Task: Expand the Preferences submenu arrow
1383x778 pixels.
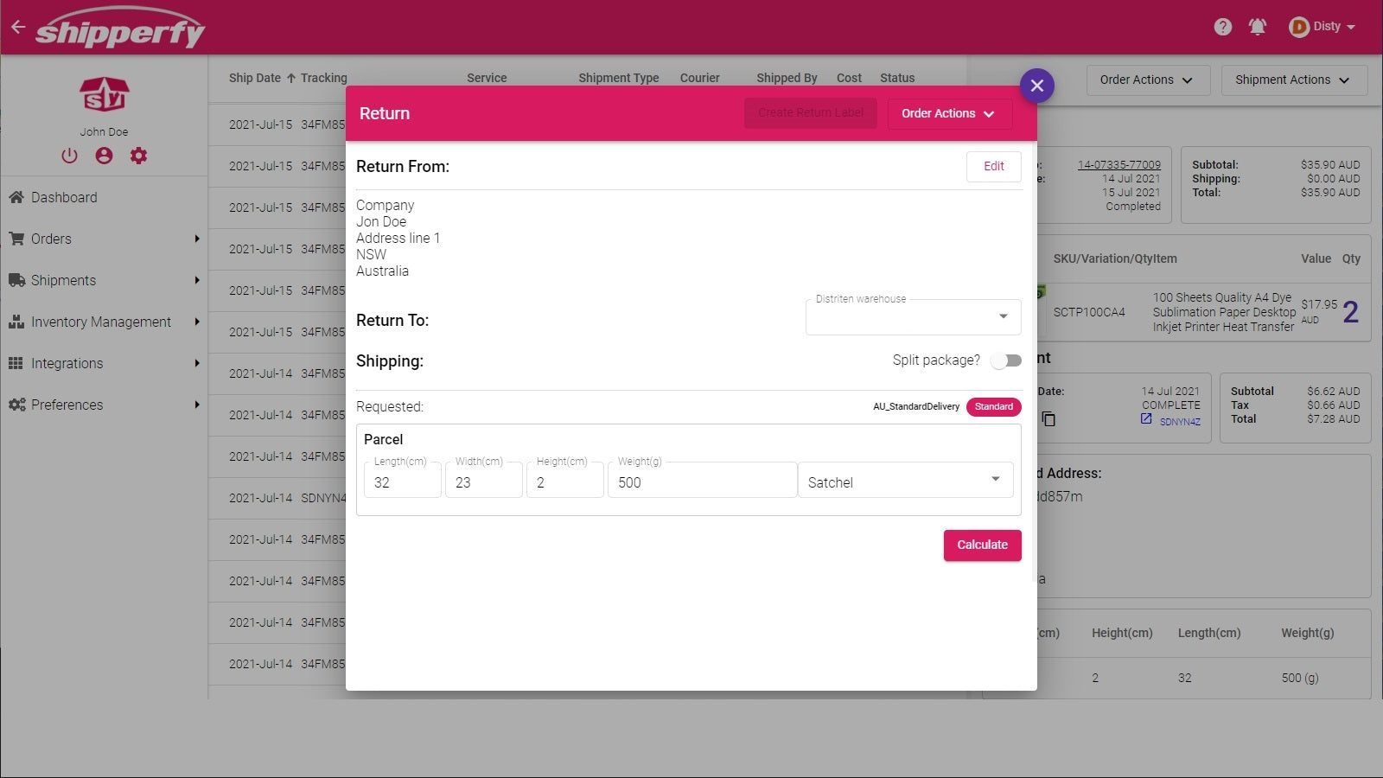Action: (x=197, y=405)
